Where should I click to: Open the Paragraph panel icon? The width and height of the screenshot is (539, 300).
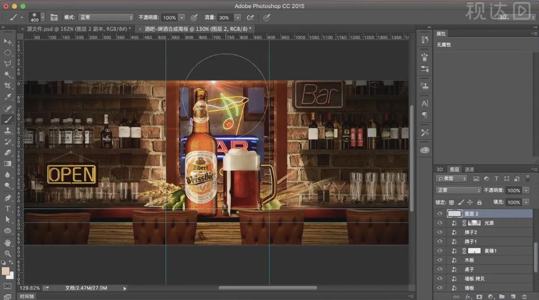[x=425, y=115]
